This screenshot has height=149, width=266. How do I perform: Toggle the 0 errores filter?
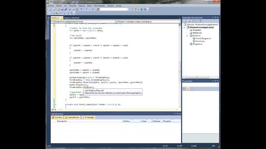[x=57, y=117]
